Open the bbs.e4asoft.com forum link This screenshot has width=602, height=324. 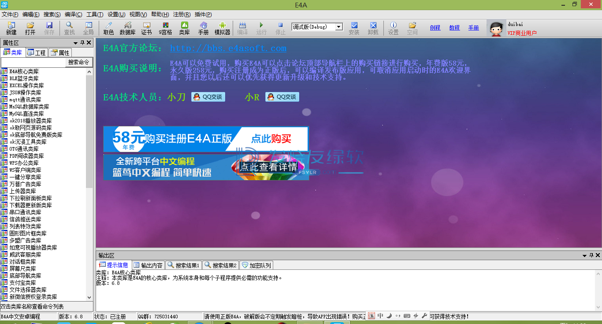click(x=228, y=48)
